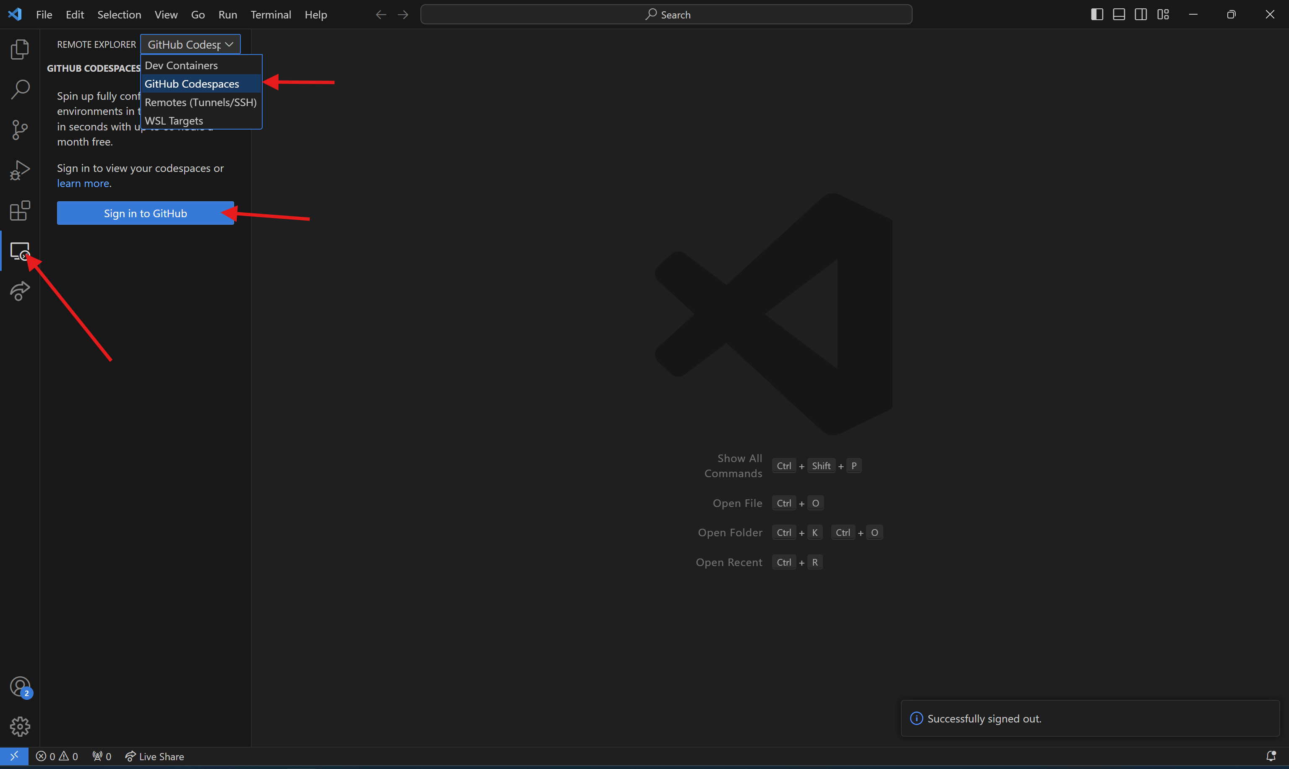Toggle the secondary sidebar visibility
Screen dimensions: 1289x769
(1141, 14)
